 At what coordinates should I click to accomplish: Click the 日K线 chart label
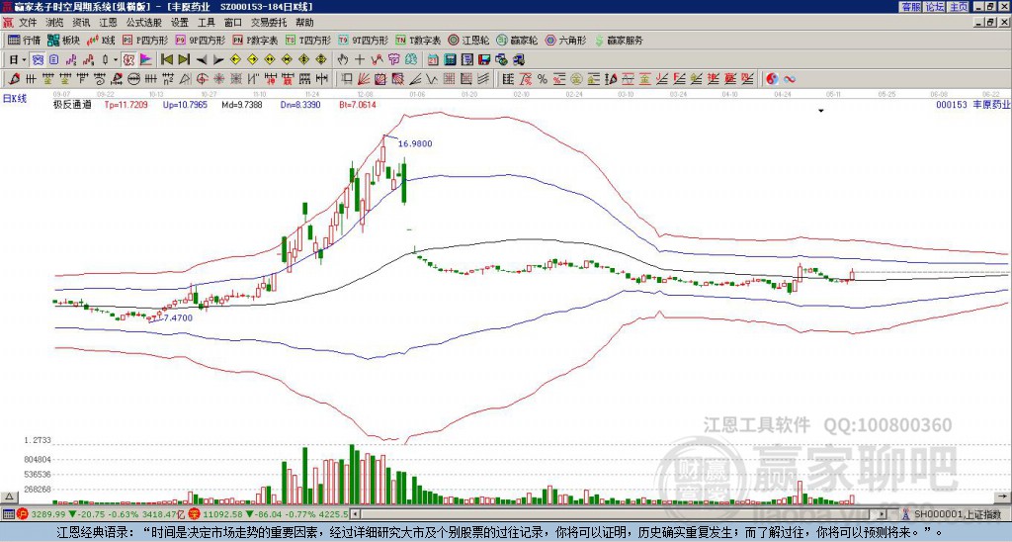15,99
